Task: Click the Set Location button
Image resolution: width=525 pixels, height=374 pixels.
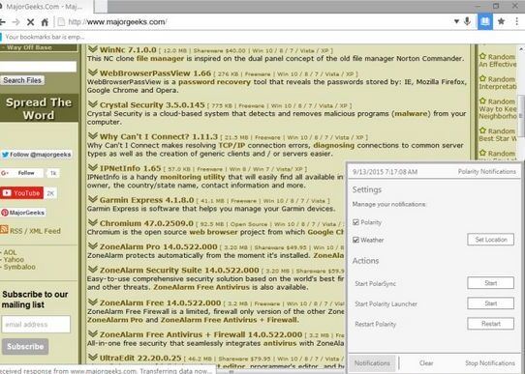Action: click(x=490, y=240)
